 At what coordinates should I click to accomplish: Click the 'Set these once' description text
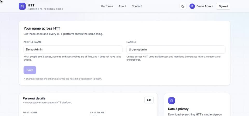pos(63,34)
